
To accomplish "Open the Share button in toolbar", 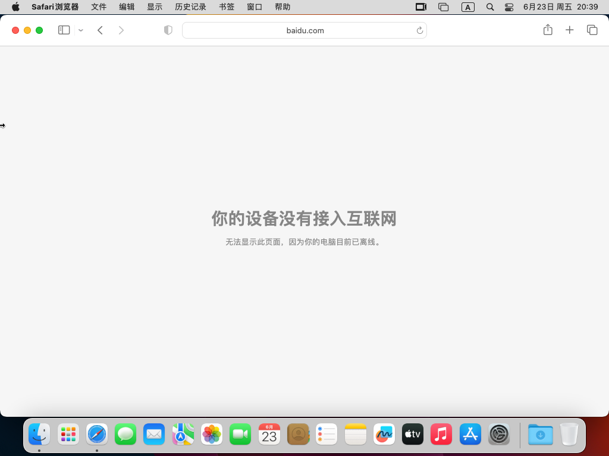I will click(x=548, y=30).
